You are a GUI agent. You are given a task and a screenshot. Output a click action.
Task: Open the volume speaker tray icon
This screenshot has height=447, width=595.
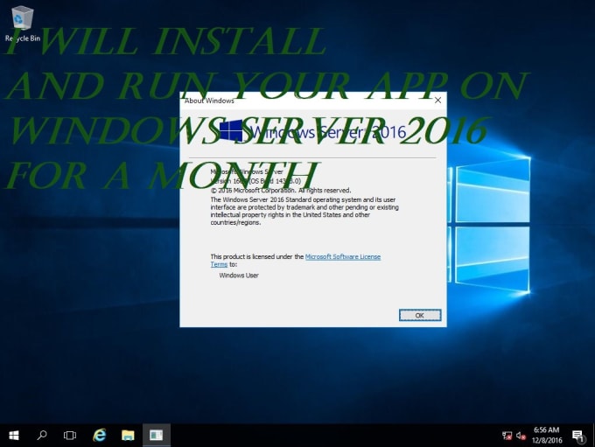(521, 436)
